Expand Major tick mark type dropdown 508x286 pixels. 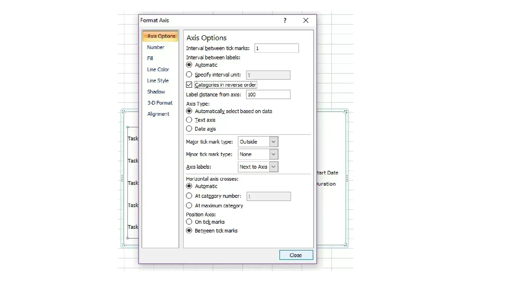point(274,142)
